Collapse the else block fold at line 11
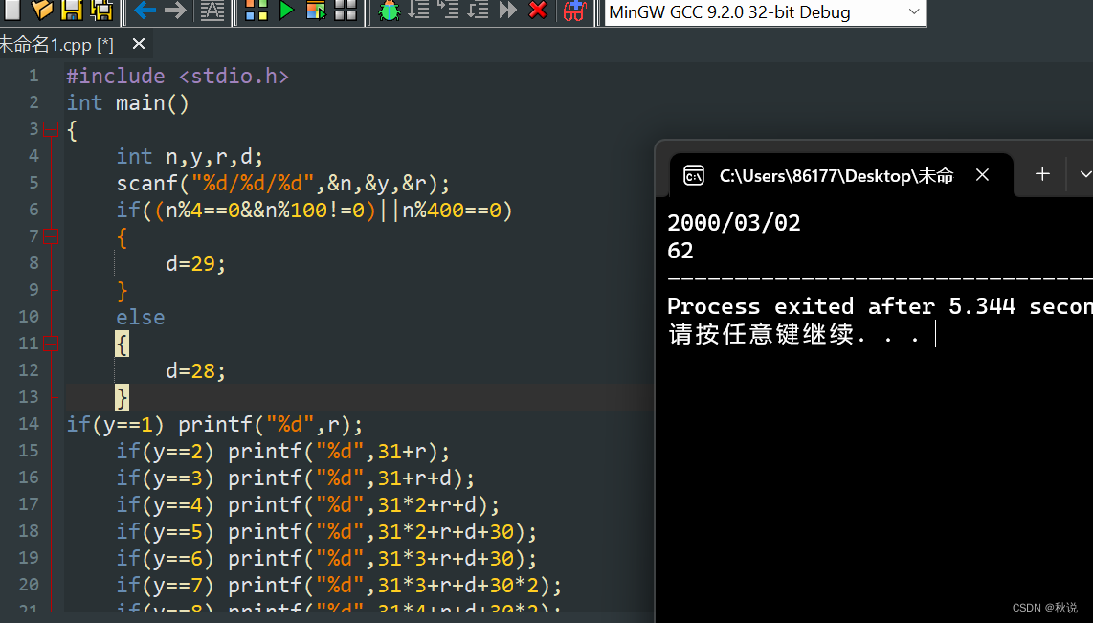This screenshot has height=623, width=1093. pyautogui.click(x=50, y=344)
